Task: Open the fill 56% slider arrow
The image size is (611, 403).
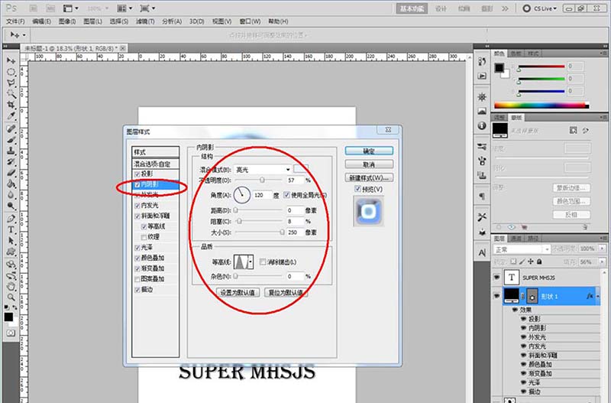Action: (602, 262)
